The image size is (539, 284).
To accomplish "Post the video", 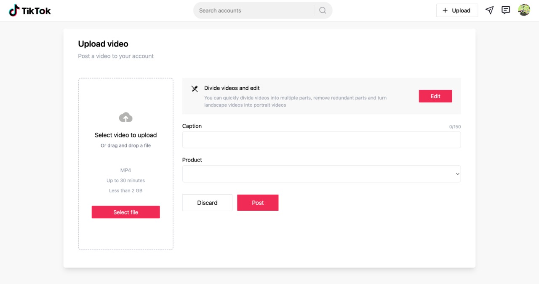I will pyautogui.click(x=258, y=203).
